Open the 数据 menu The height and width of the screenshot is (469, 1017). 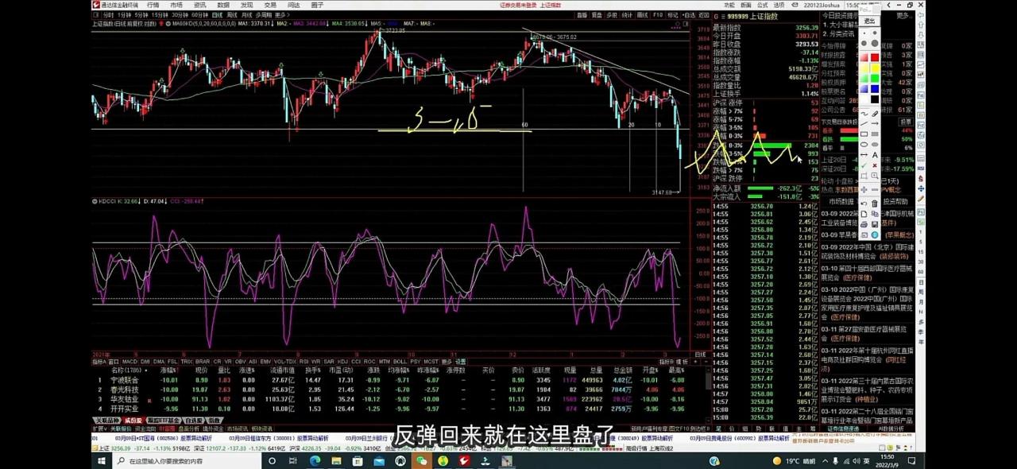pyautogui.click(x=223, y=5)
